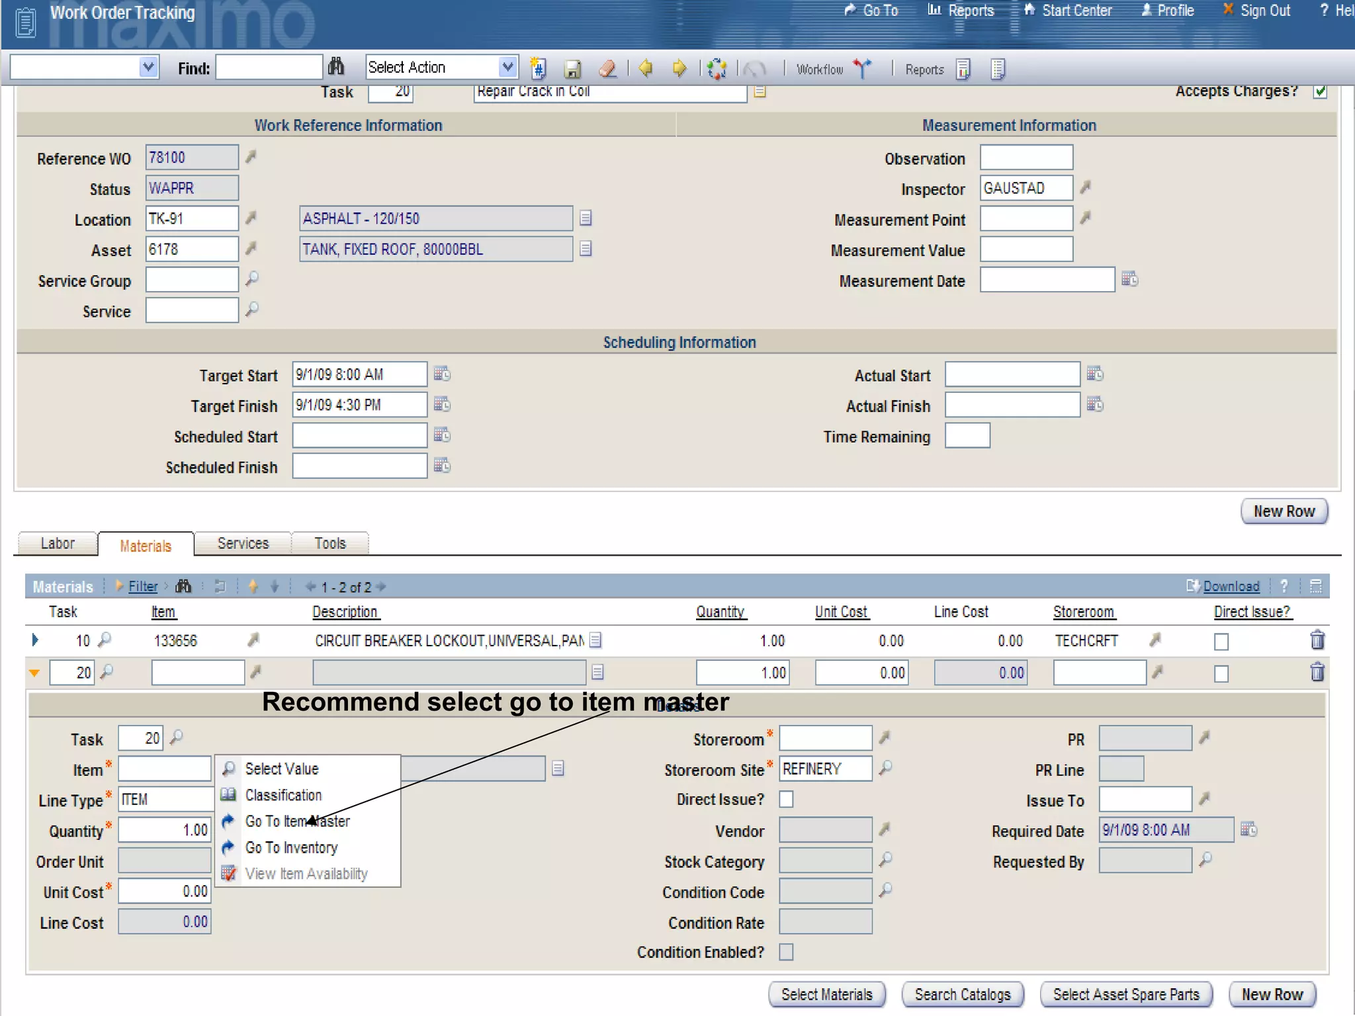
Task: Click the Clear Changes eraser icon
Action: [x=607, y=69]
